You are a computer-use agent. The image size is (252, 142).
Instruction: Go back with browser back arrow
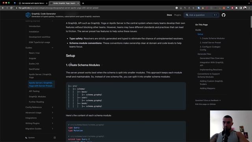click(3, 8)
